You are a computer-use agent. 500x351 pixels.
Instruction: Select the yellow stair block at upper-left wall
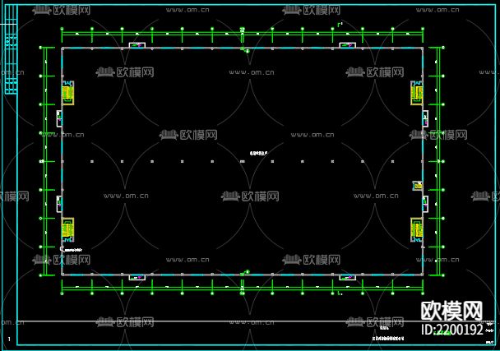[67, 93]
